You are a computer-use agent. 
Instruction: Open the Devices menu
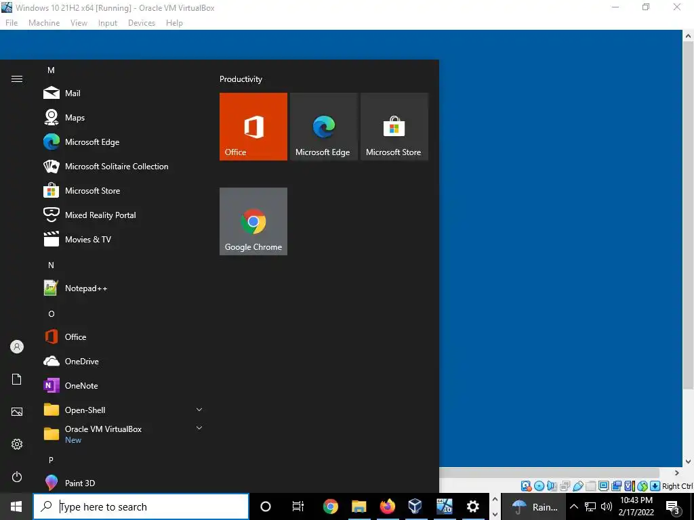142,23
